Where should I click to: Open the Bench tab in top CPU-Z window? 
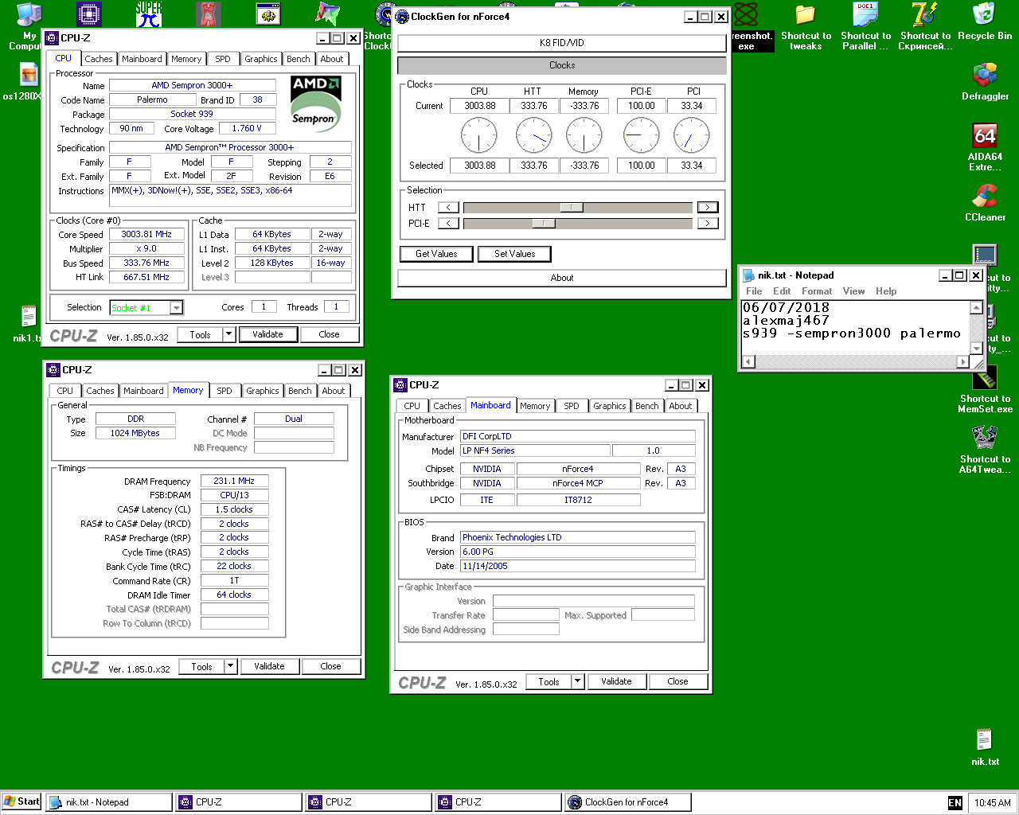click(299, 59)
